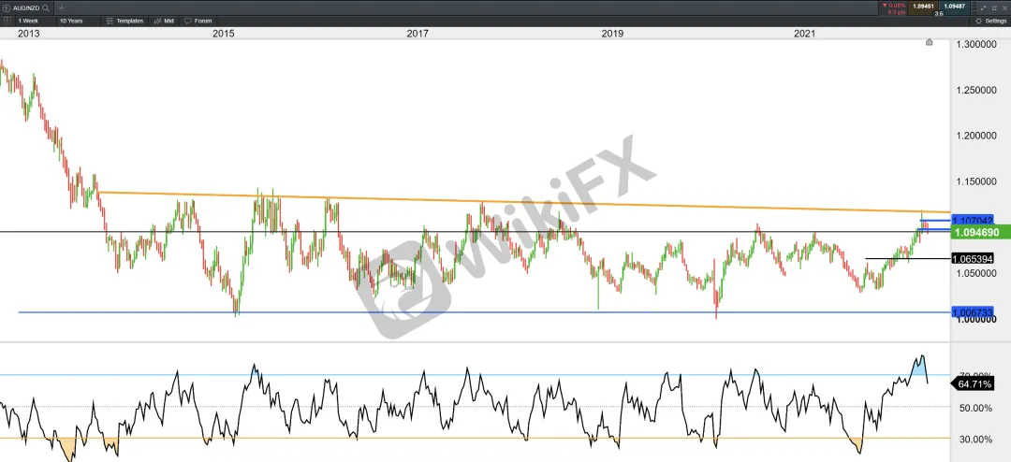
Task: Click the 2021 date axis label
Action: pyautogui.click(x=805, y=34)
